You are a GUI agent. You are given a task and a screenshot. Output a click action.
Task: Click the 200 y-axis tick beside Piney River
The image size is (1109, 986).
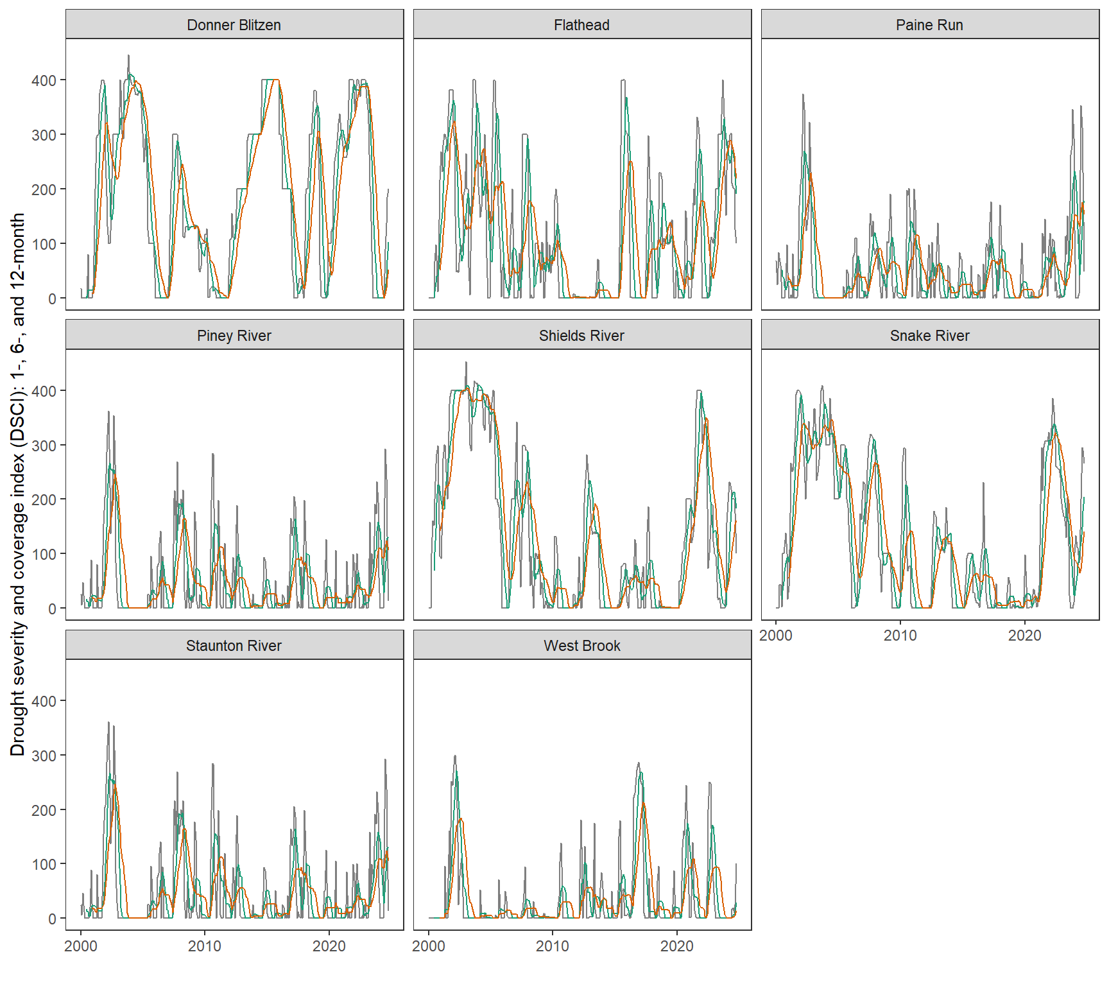(44, 500)
